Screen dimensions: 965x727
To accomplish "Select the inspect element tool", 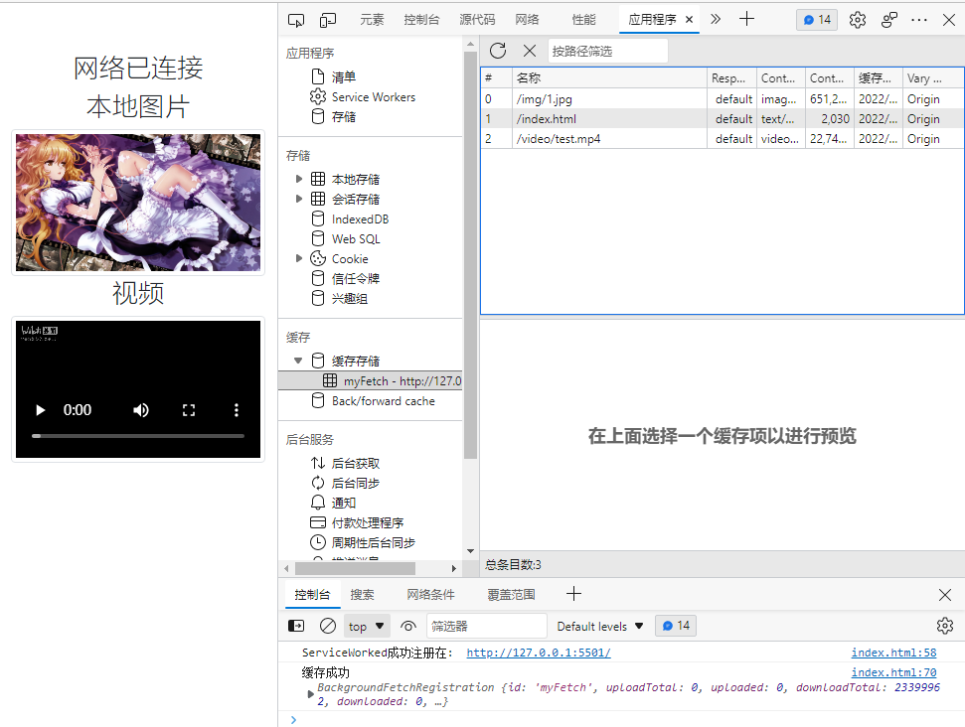I will coord(295,19).
